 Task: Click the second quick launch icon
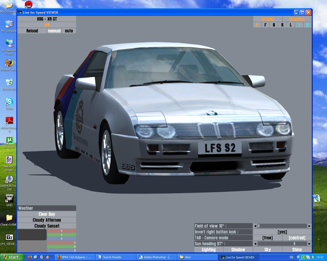click(x=36, y=257)
